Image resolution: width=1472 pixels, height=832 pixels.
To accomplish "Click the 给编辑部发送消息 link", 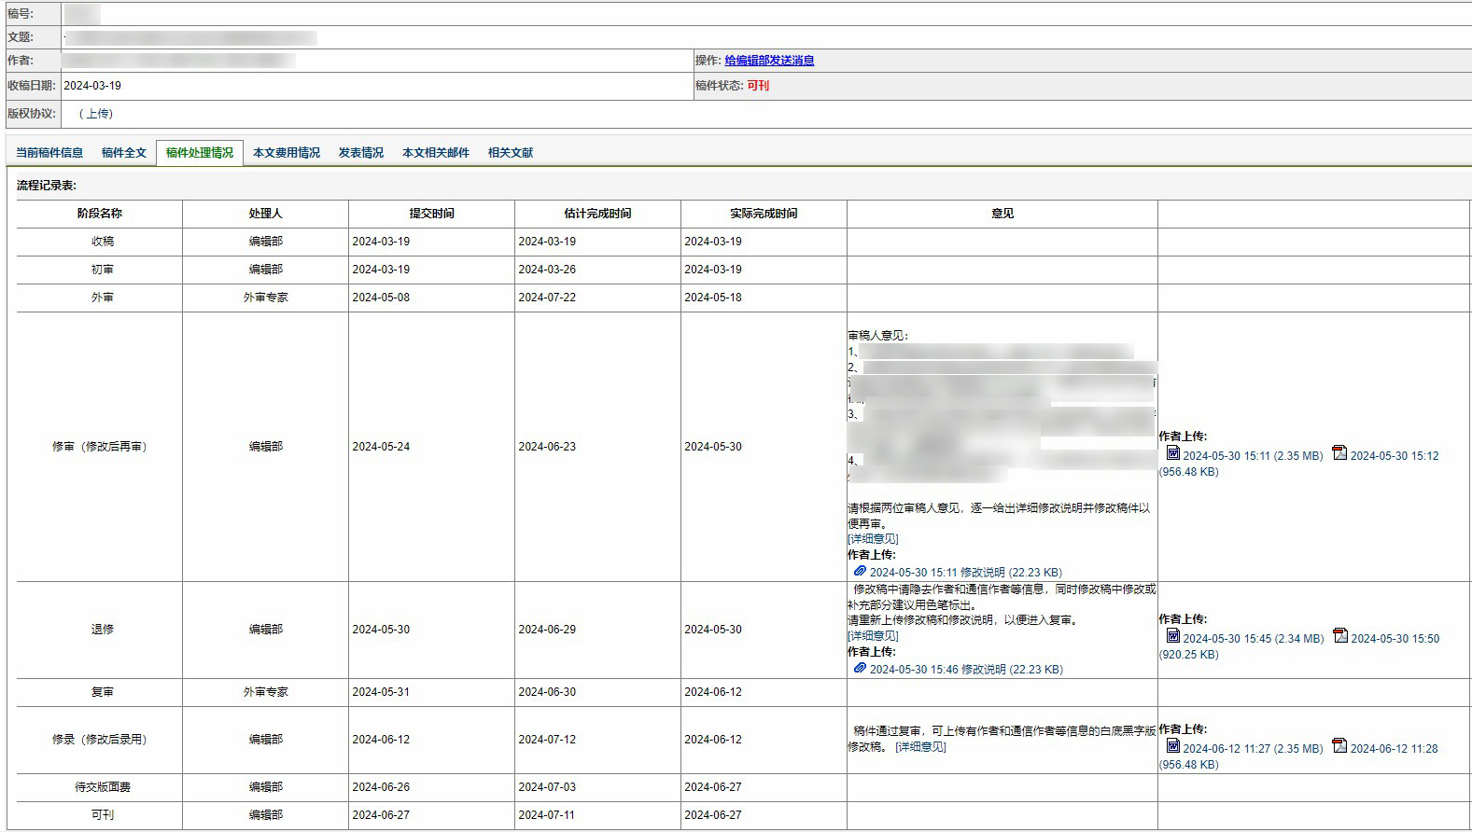I will (769, 61).
